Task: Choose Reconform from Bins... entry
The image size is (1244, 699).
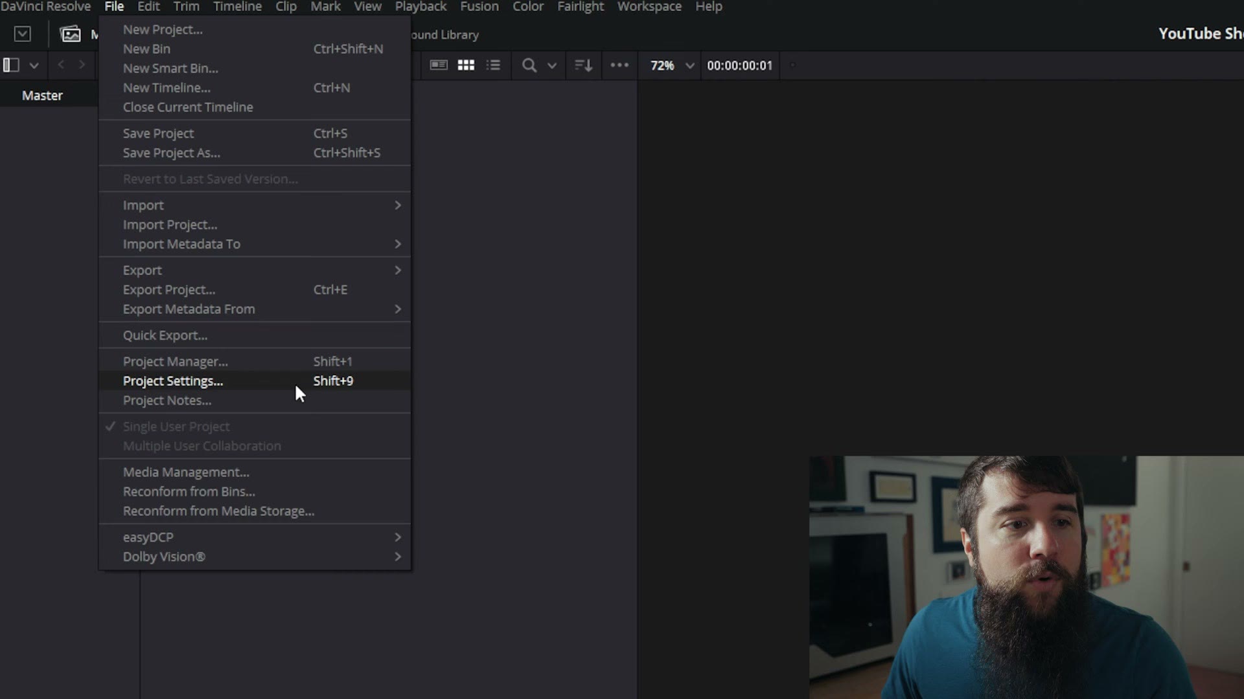Action: click(x=255, y=492)
